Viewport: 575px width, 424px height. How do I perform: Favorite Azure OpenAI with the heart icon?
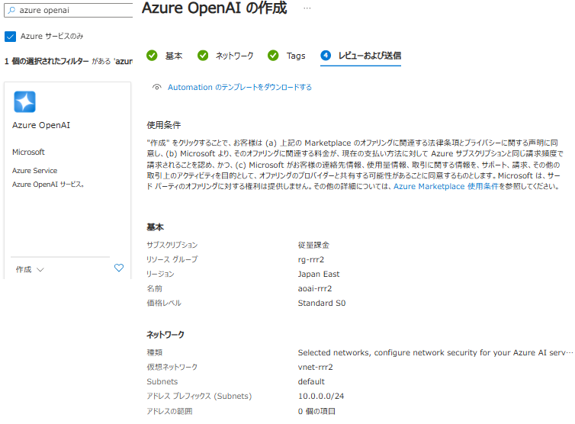point(119,268)
